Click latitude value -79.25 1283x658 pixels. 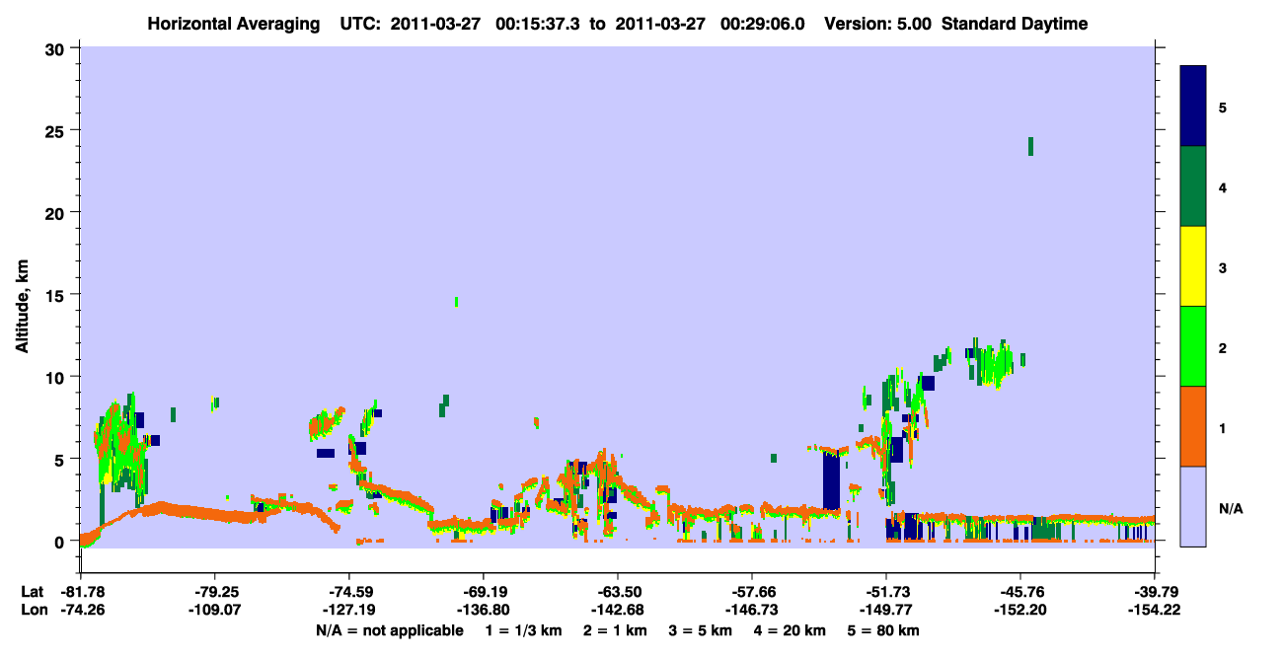tap(215, 591)
